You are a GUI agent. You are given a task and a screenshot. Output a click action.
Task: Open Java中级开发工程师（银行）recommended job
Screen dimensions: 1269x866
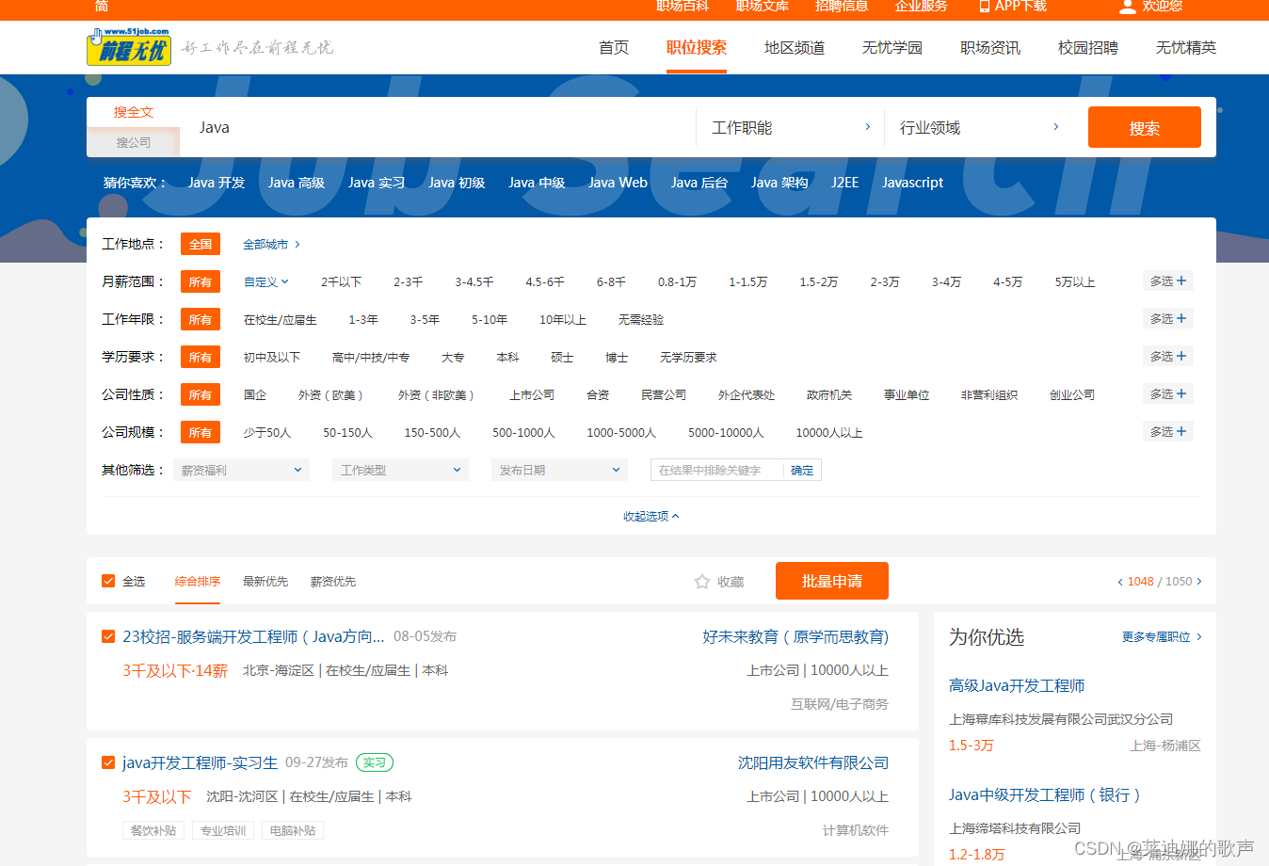click(x=1045, y=794)
